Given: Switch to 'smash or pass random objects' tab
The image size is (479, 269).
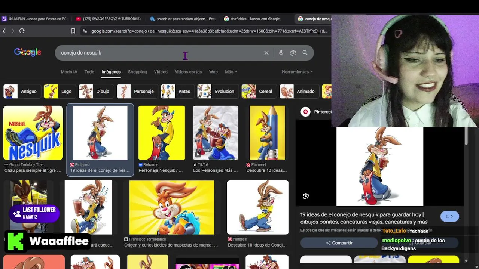Looking at the screenshot, I should point(183,19).
